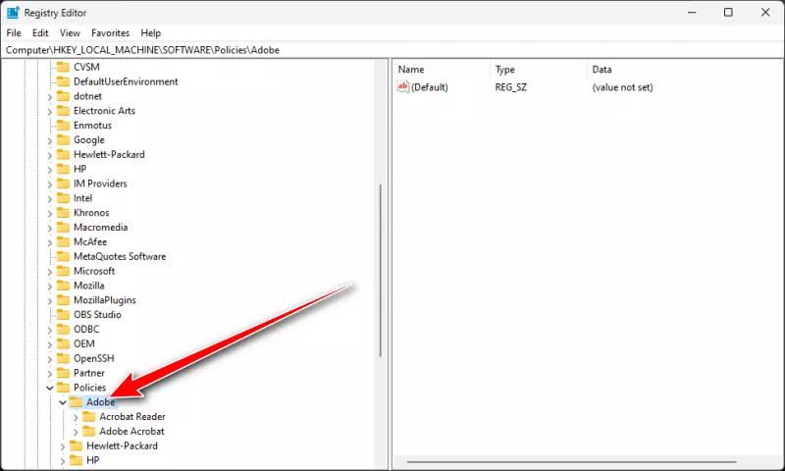Click the OBS Studio folder icon

coord(63,314)
